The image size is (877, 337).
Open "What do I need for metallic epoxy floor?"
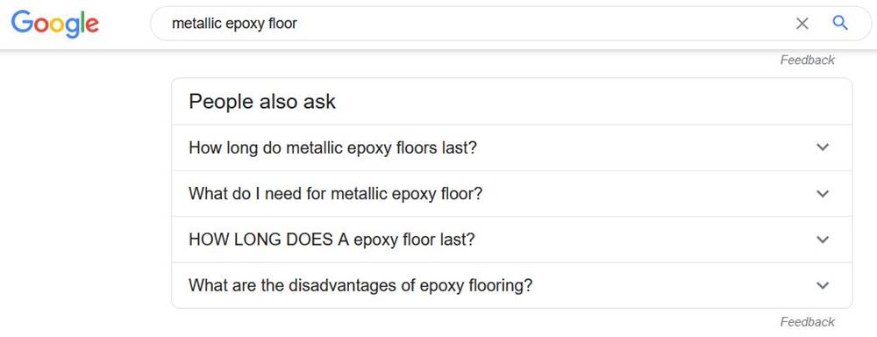pos(512,194)
